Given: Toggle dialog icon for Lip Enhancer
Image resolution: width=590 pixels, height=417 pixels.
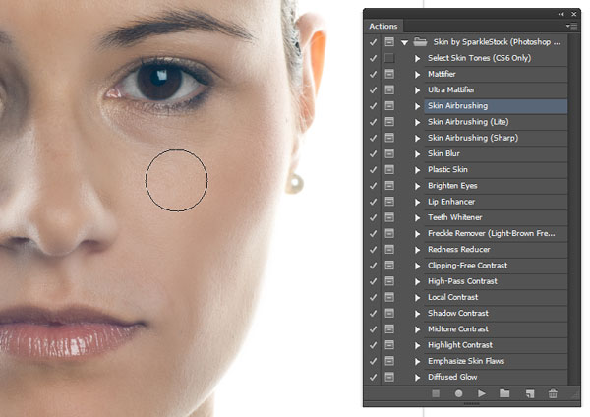Looking at the screenshot, I should point(389,202).
